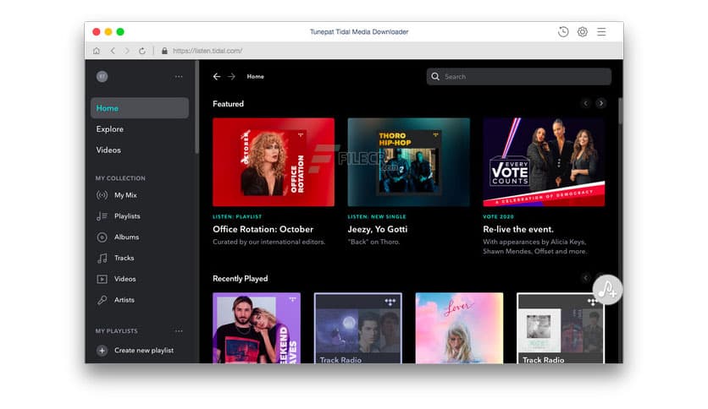Click the magnifier icon in search box

435,77
